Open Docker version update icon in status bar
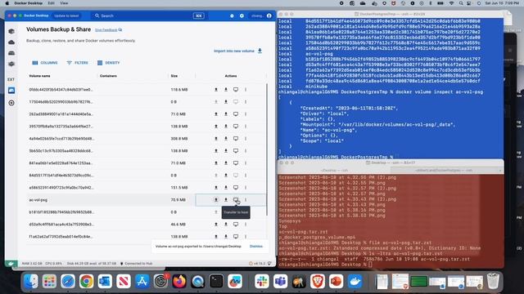 point(251,263)
